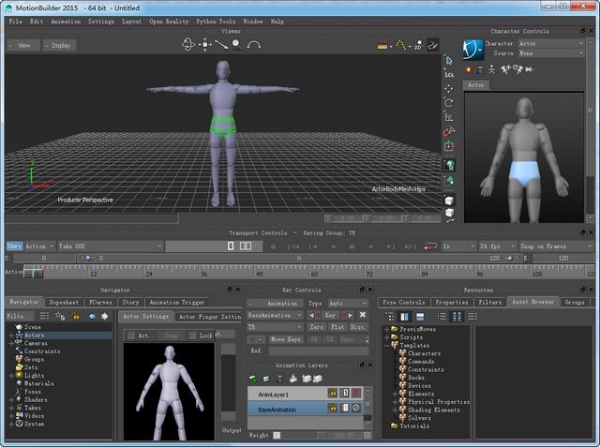Open the 24 fps frame rate dropdown
The image size is (600, 447).
(498, 246)
